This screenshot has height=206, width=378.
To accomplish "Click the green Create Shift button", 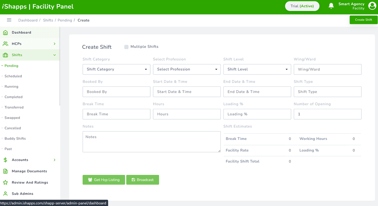I will pos(364,20).
